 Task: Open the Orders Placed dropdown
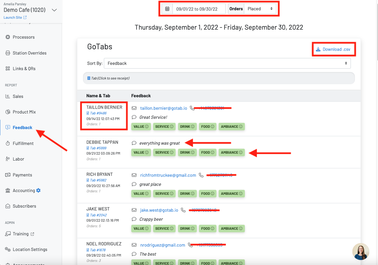[x=260, y=9]
